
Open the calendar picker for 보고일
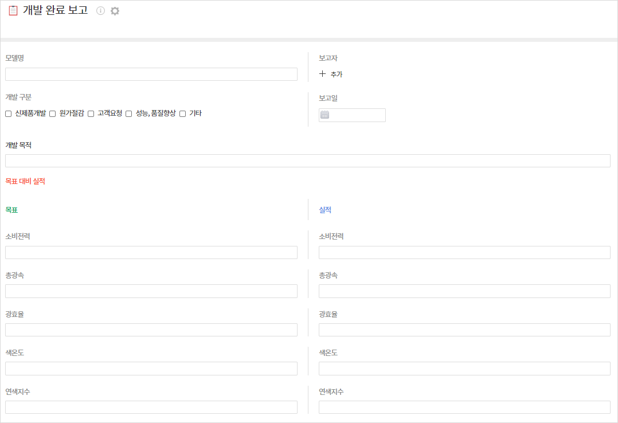point(325,115)
